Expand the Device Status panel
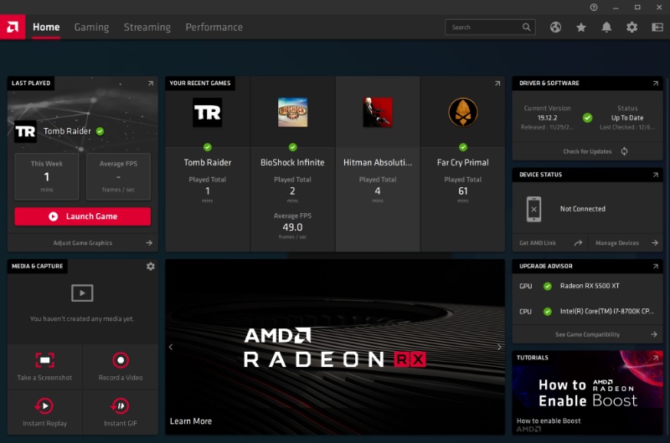 [656, 175]
